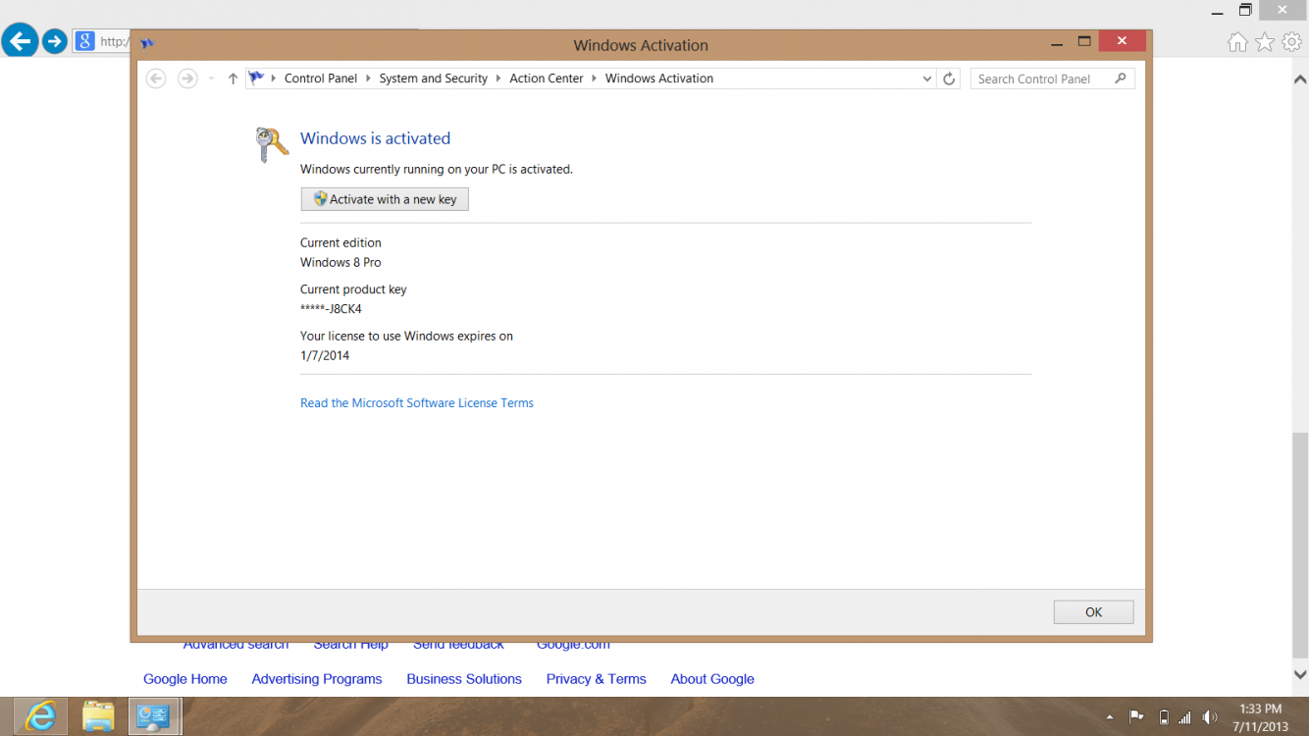The image size is (1309, 736).
Task: Open File Explorer from the taskbar
Action: [x=97, y=716]
